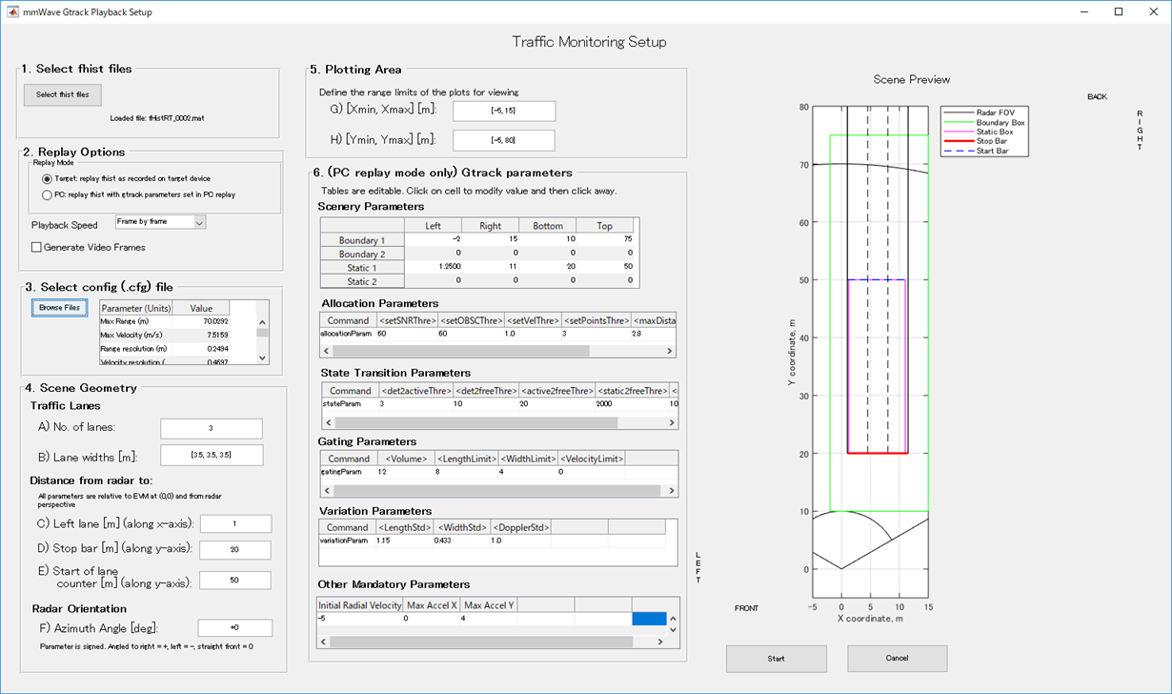Click the Xmin, Xmax range field

click(504, 111)
